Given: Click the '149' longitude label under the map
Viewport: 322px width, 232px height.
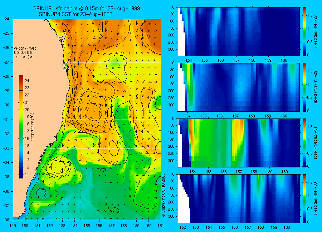Looking at the screenshot, I should tap(13, 226).
